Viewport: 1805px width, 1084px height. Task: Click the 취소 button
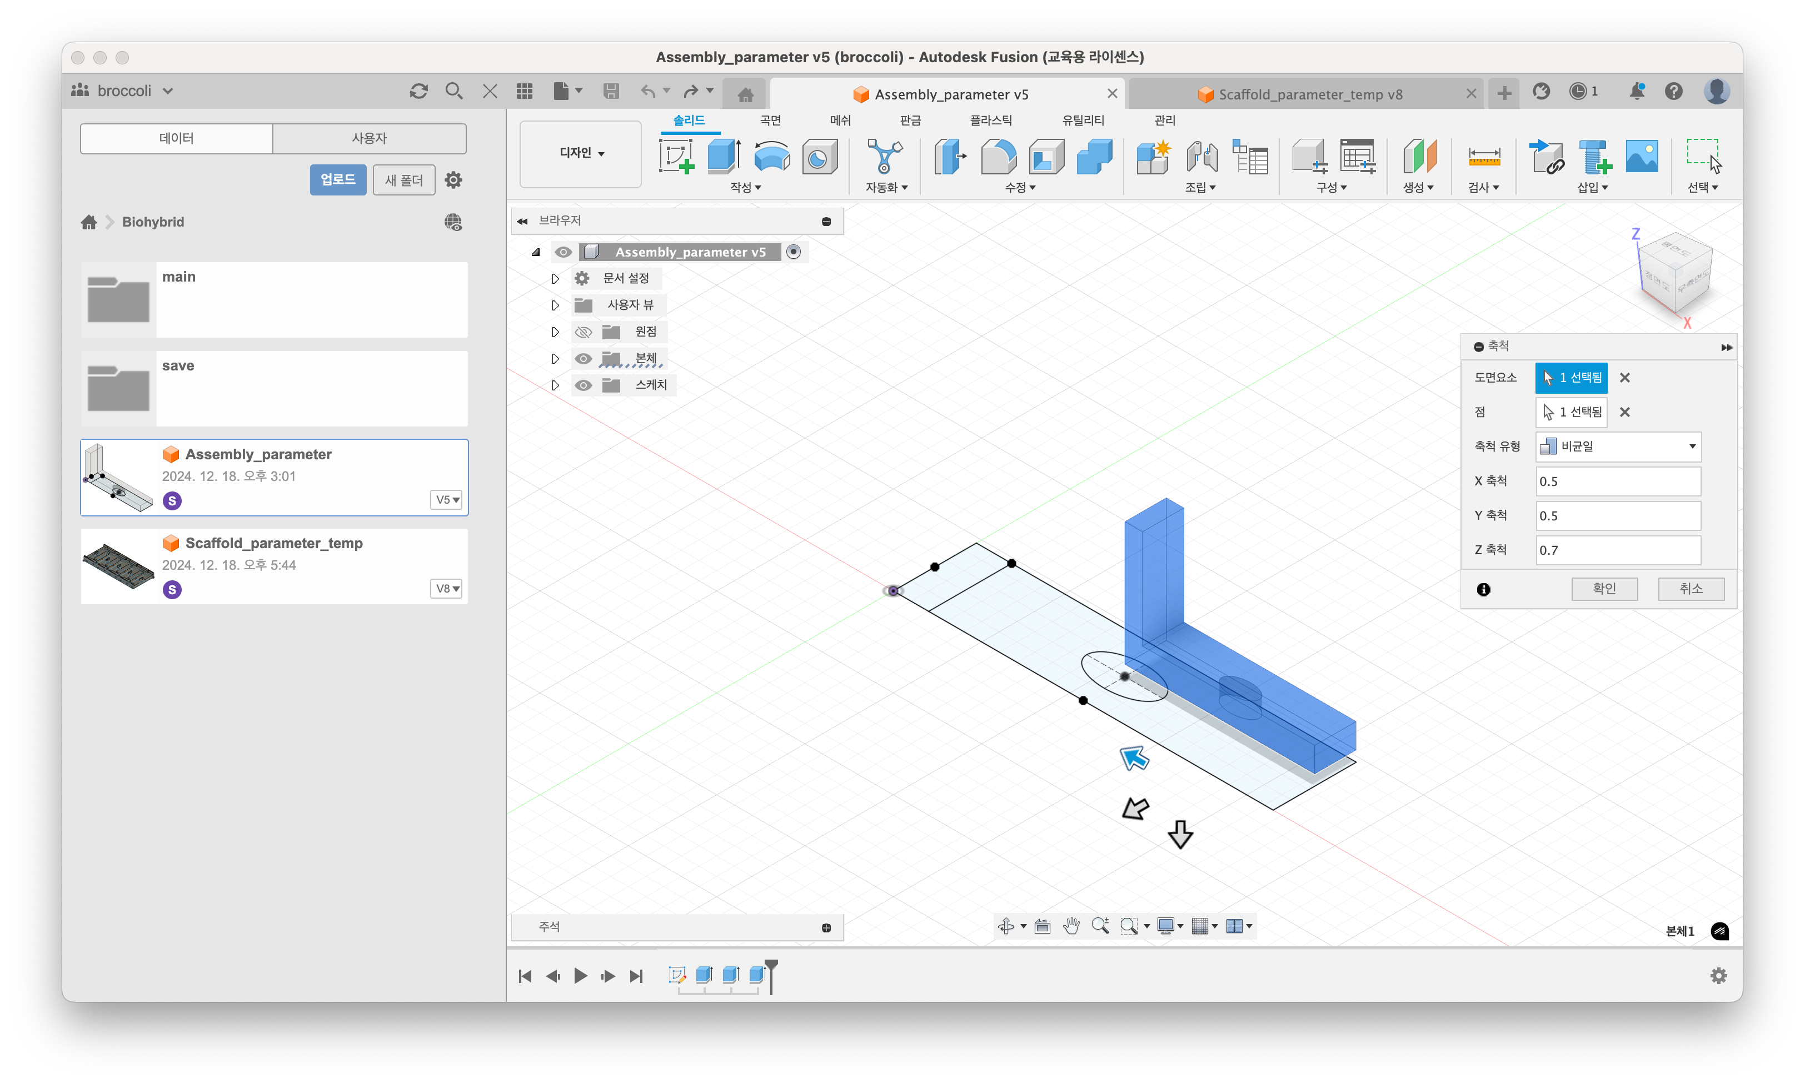coord(1691,589)
